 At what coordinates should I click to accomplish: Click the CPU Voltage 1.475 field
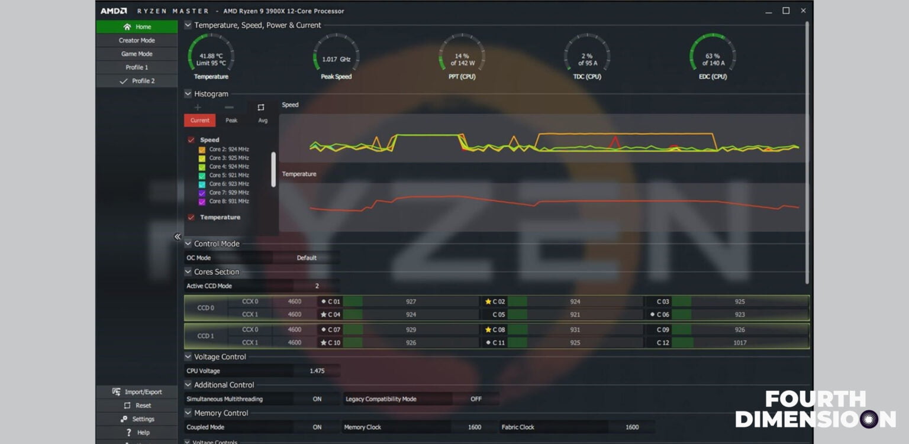tap(317, 371)
